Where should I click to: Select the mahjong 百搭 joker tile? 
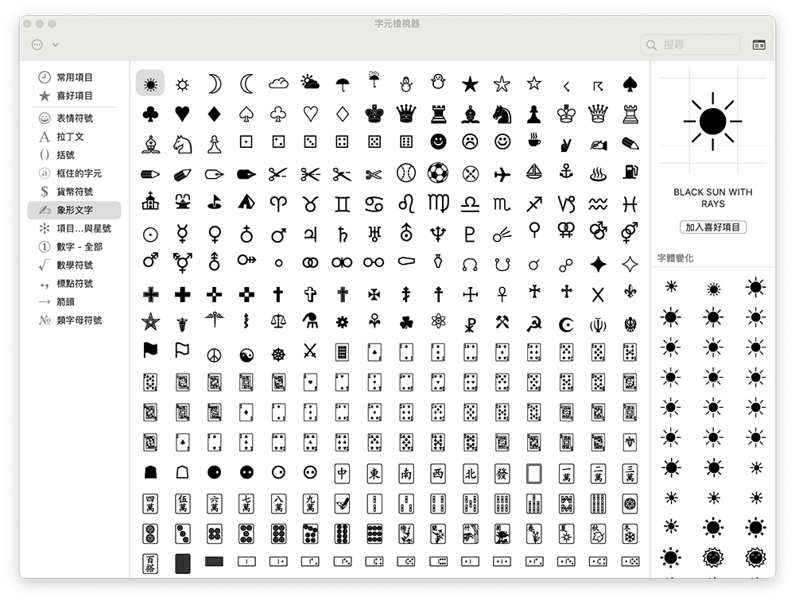click(x=150, y=564)
